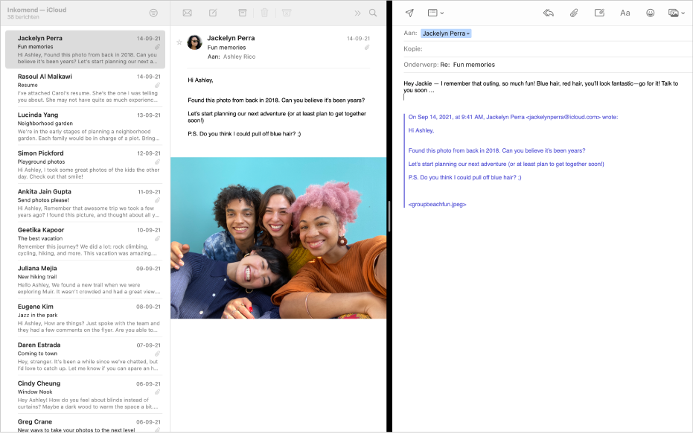Image resolution: width=693 pixels, height=434 pixels.
Task: Click paperclip icon on Daren Estrada row
Action: (x=157, y=354)
